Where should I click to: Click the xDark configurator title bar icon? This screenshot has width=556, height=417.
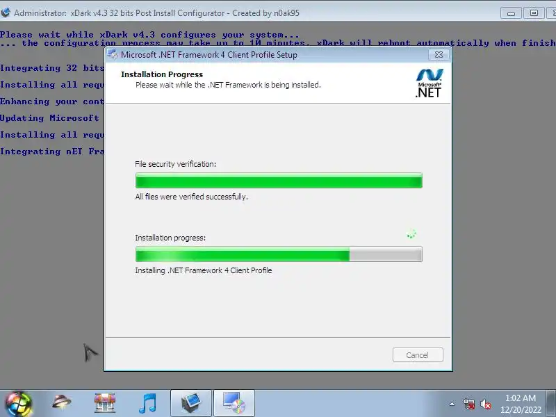[x=6, y=13]
